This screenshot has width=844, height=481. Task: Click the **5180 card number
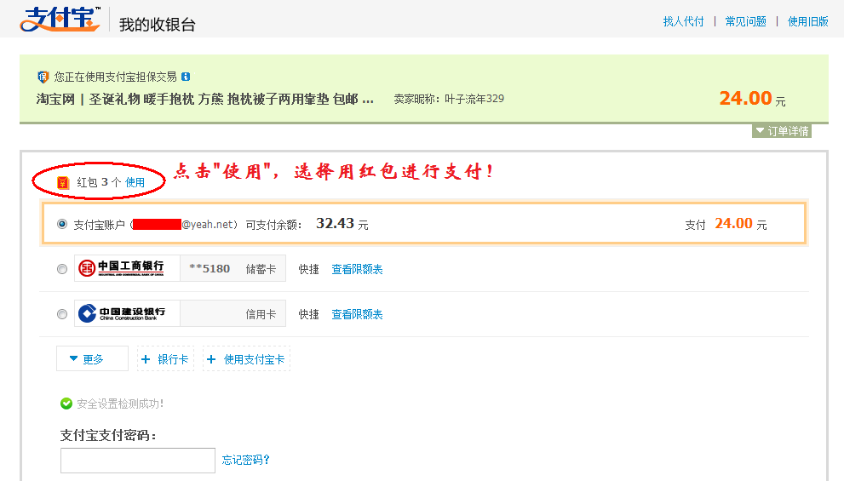point(210,268)
